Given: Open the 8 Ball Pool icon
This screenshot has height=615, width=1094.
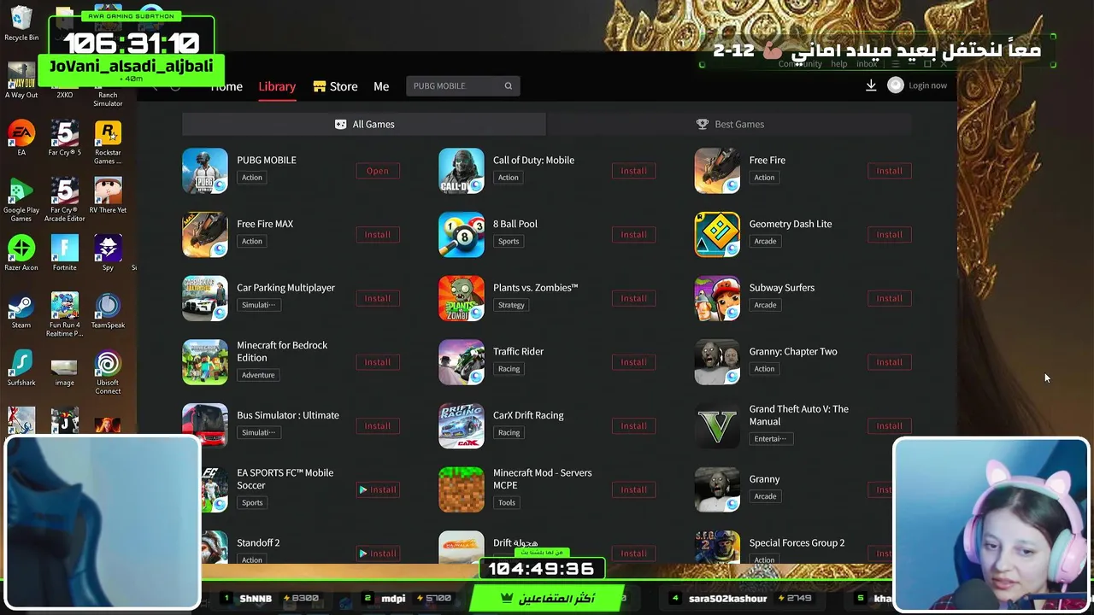Looking at the screenshot, I should coord(462,234).
